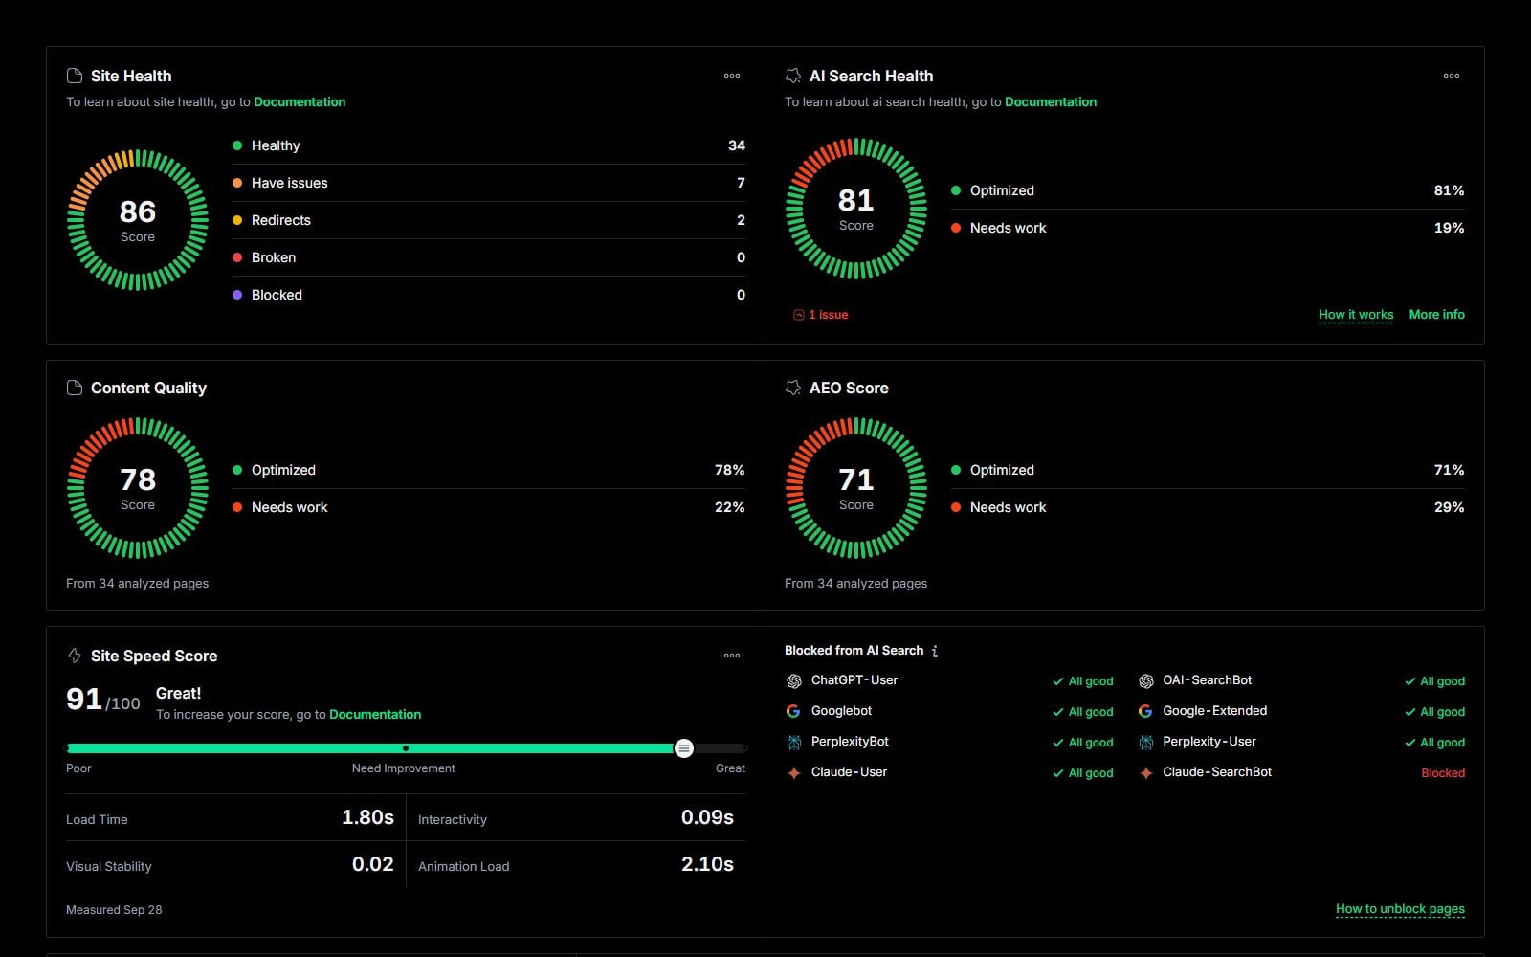Click the Measured Sep 28 text
1531x957 pixels.
pyautogui.click(x=114, y=910)
